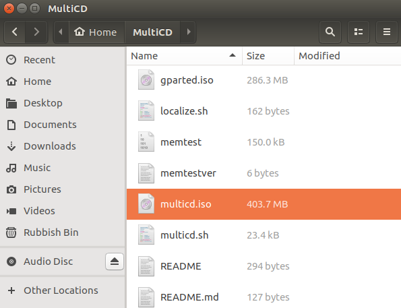Screen dimensions: 401x308
Task: Expand path bar with left small arrow
Action: pos(61,32)
